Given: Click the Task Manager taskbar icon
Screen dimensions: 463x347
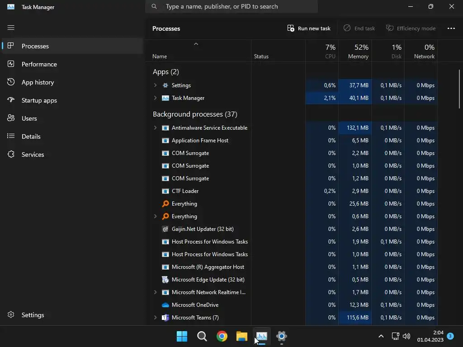Looking at the screenshot, I should (262, 336).
